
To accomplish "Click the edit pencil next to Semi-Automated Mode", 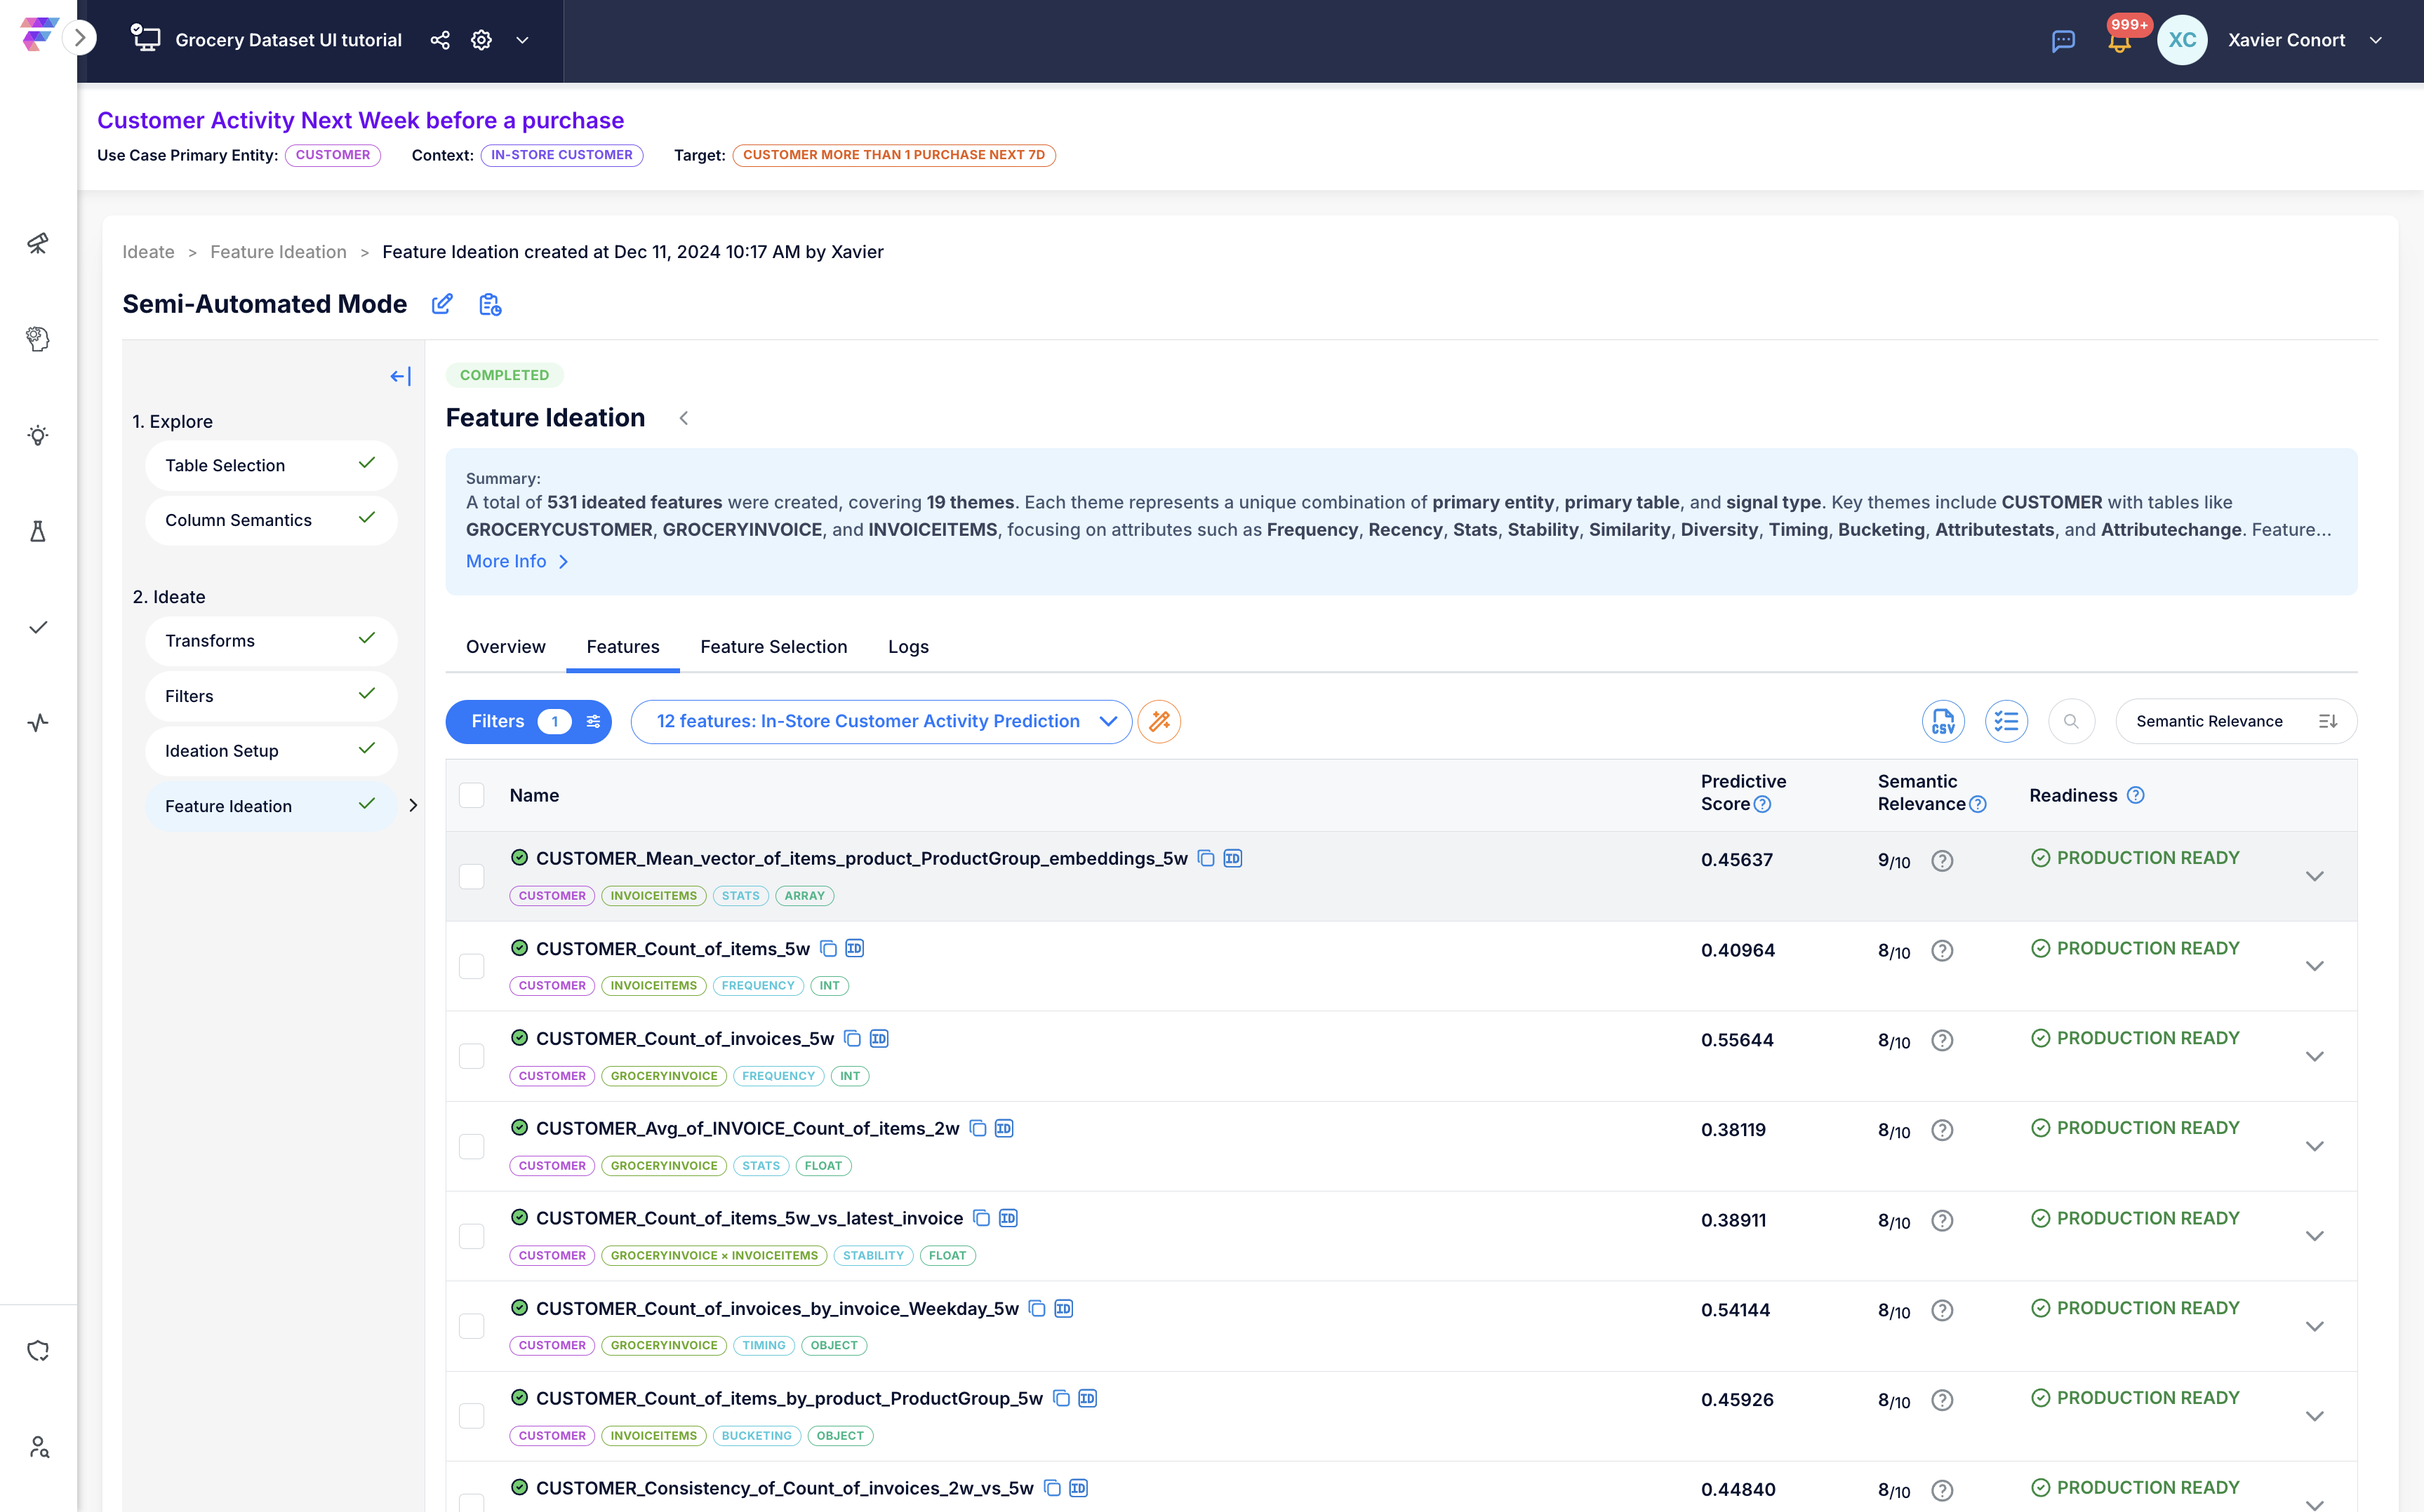I will [x=441, y=304].
